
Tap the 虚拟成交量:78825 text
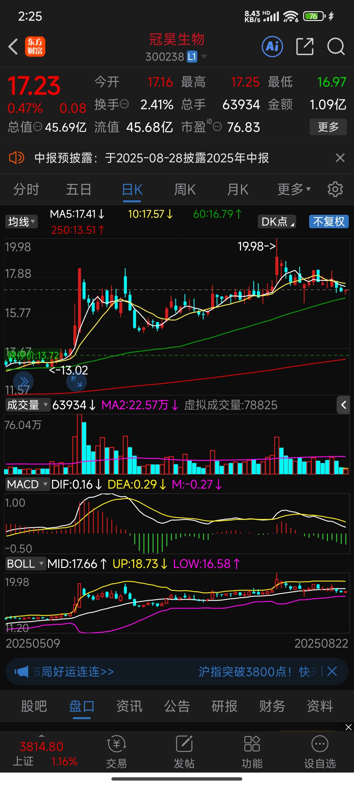pyautogui.click(x=231, y=405)
